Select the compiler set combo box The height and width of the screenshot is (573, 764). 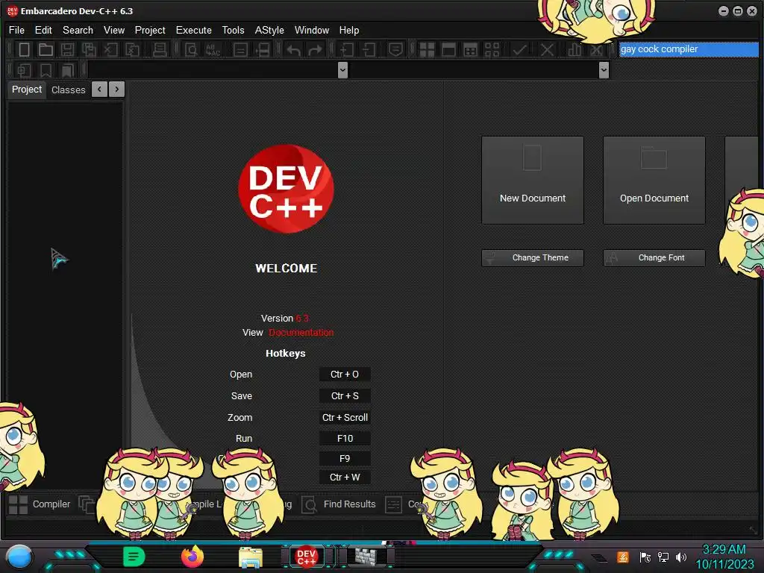point(689,49)
